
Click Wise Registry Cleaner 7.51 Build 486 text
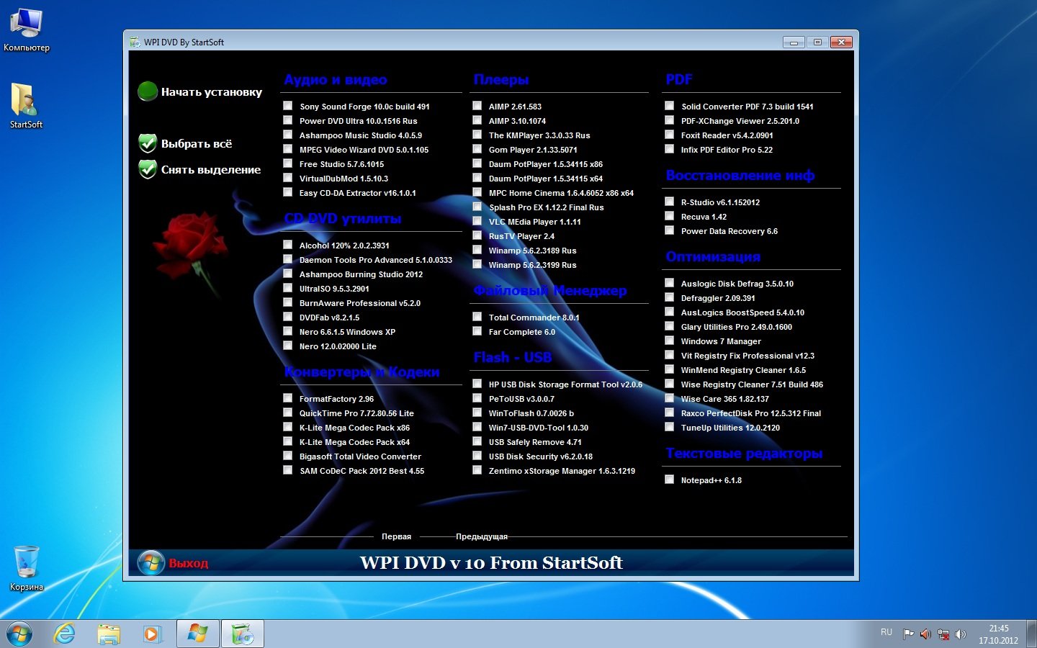point(752,384)
